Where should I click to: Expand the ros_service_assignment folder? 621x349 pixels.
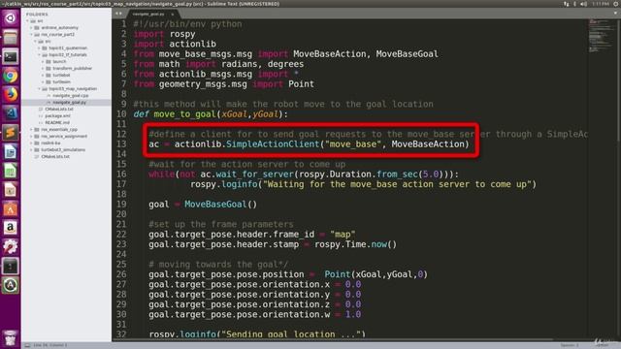32,136
